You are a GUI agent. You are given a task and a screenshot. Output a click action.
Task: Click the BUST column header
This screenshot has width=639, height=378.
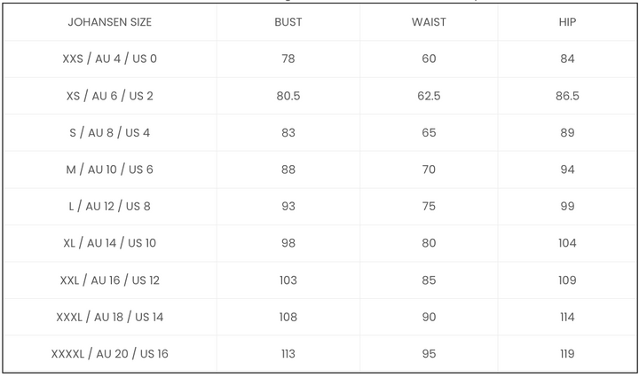[288, 21]
